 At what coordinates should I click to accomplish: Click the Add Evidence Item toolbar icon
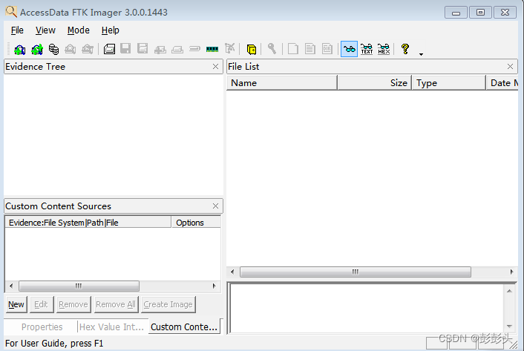click(x=20, y=50)
